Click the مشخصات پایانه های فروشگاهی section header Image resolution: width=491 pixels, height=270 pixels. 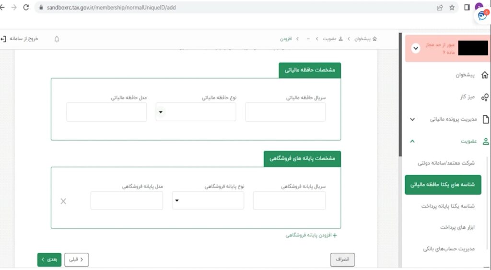[302, 159]
